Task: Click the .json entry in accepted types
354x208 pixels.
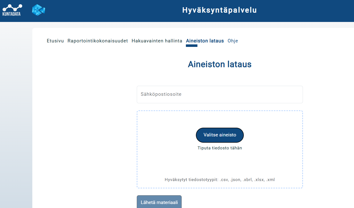Action: [x=235, y=180]
